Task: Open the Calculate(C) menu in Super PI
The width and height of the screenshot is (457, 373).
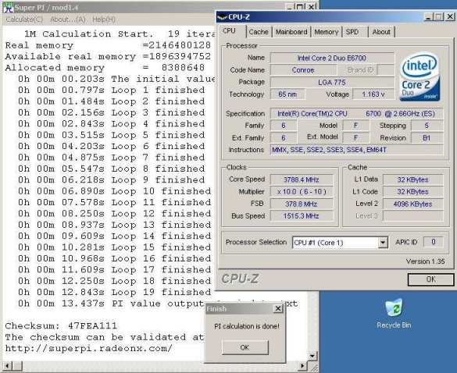Action: click(24, 20)
